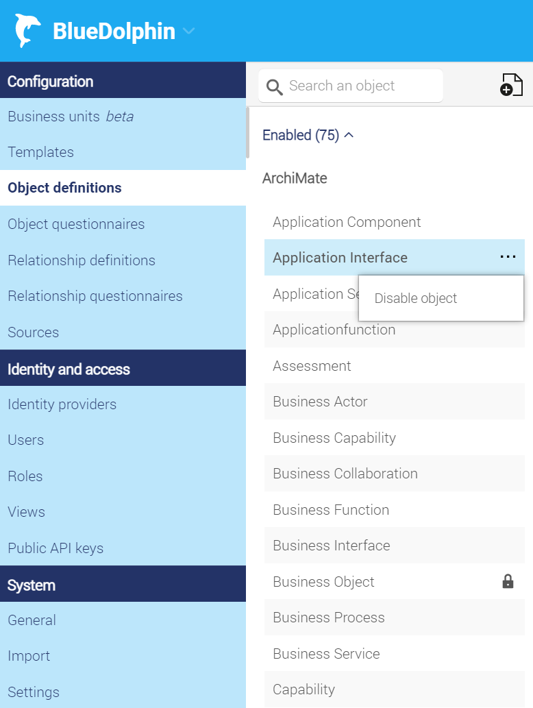The height and width of the screenshot is (708, 533).
Task: Select Application Interface object row
Action: pos(394,258)
